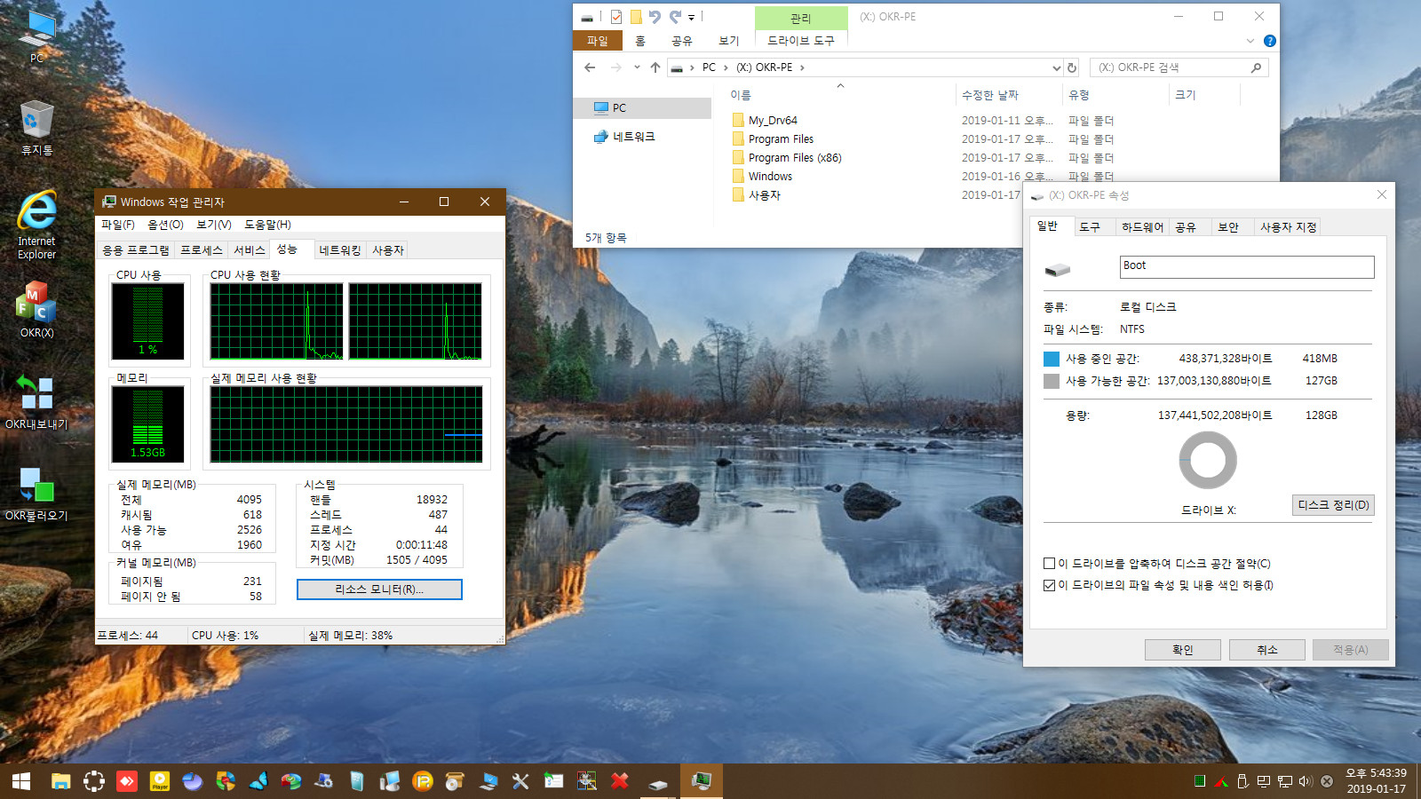Image resolution: width=1421 pixels, height=799 pixels.
Task: Switch to 사용자 tab in Task Manager
Action: [x=388, y=250]
